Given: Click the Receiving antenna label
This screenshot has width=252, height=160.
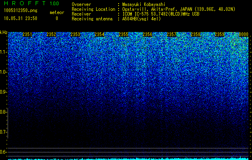Looking at the screenshot, I should coord(92,19).
